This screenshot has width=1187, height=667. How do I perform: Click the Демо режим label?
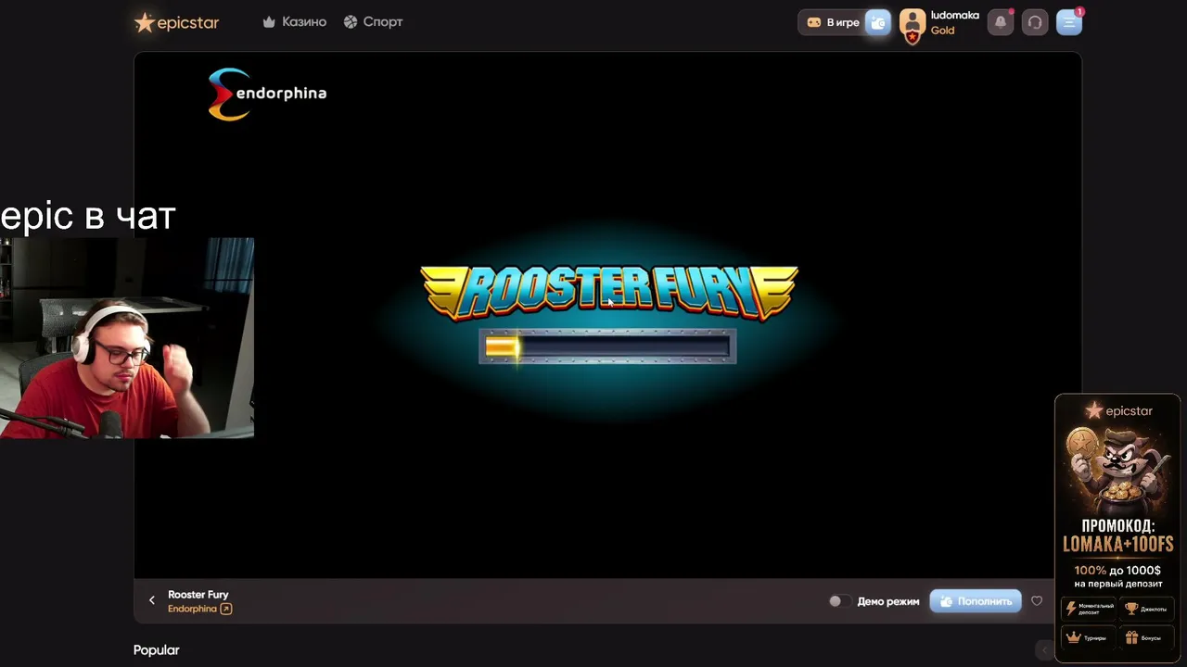888,601
